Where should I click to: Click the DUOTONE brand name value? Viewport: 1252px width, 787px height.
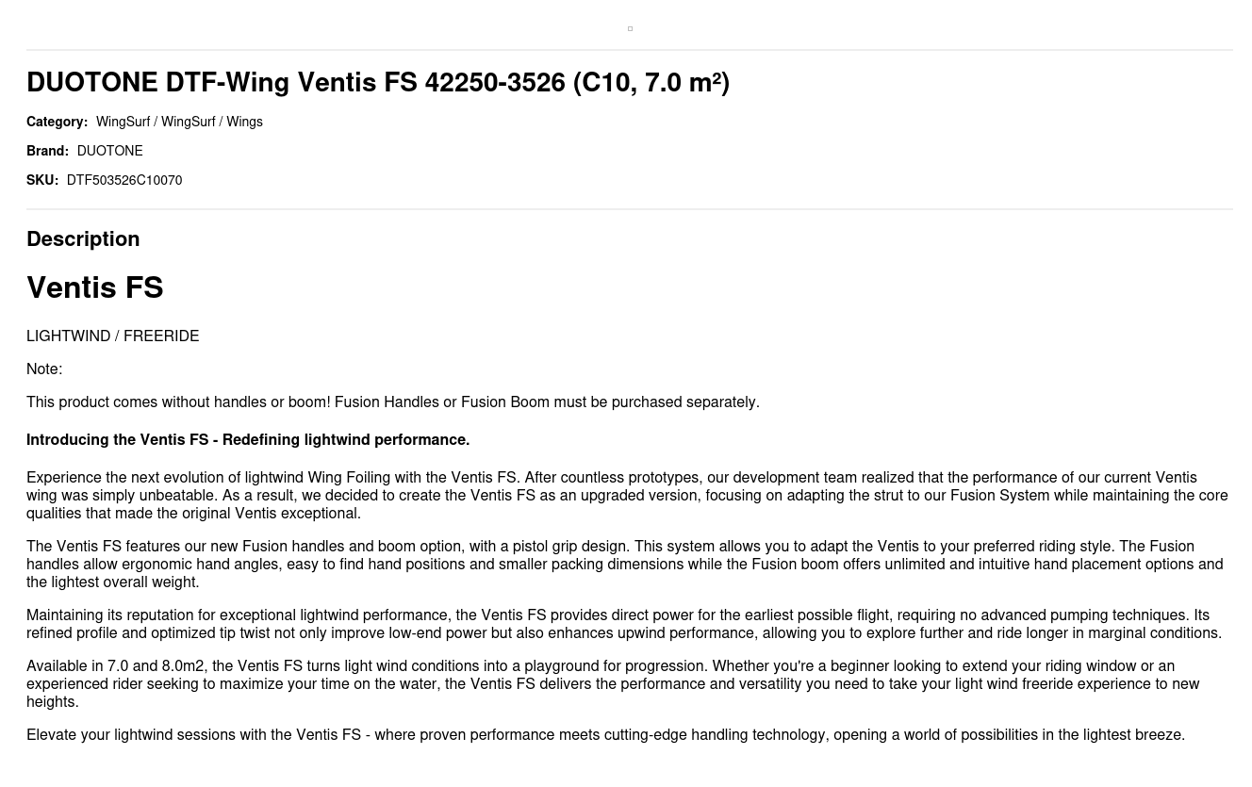click(x=109, y=152)
